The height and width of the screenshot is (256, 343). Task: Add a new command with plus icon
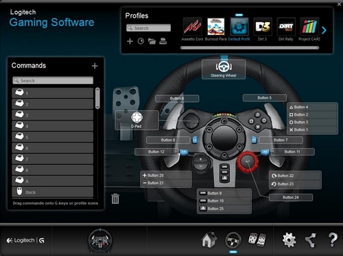coord(95,66)
